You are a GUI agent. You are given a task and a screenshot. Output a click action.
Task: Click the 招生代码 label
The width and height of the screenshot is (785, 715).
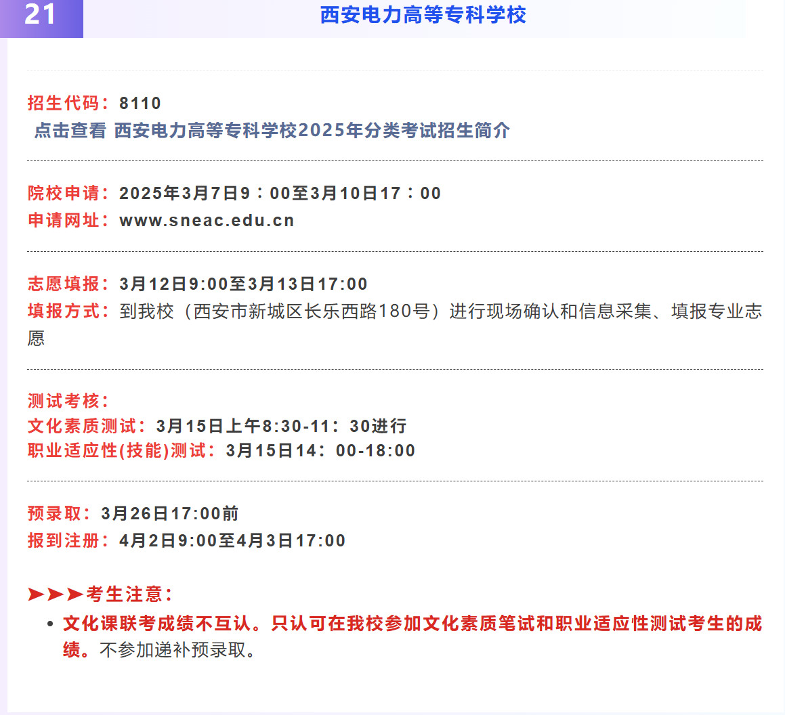click(64, 102)
